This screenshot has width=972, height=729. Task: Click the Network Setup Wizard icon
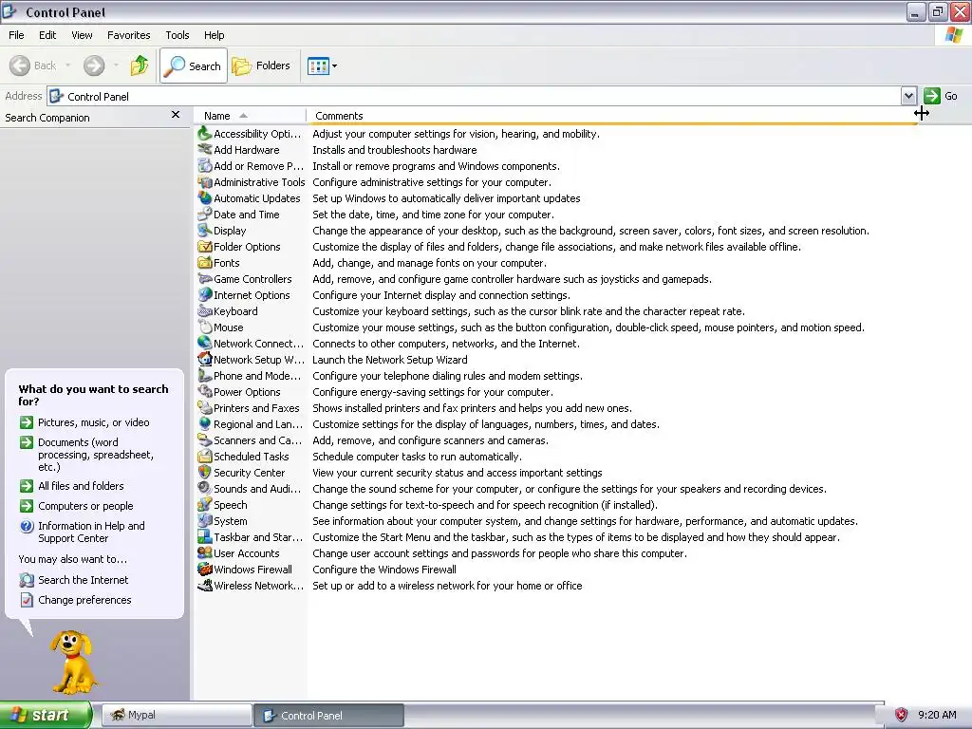[x=205, y=359]
